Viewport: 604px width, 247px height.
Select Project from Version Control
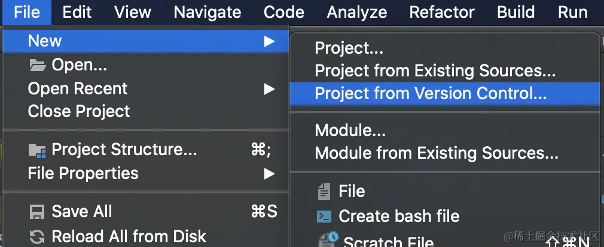[431, 93]
